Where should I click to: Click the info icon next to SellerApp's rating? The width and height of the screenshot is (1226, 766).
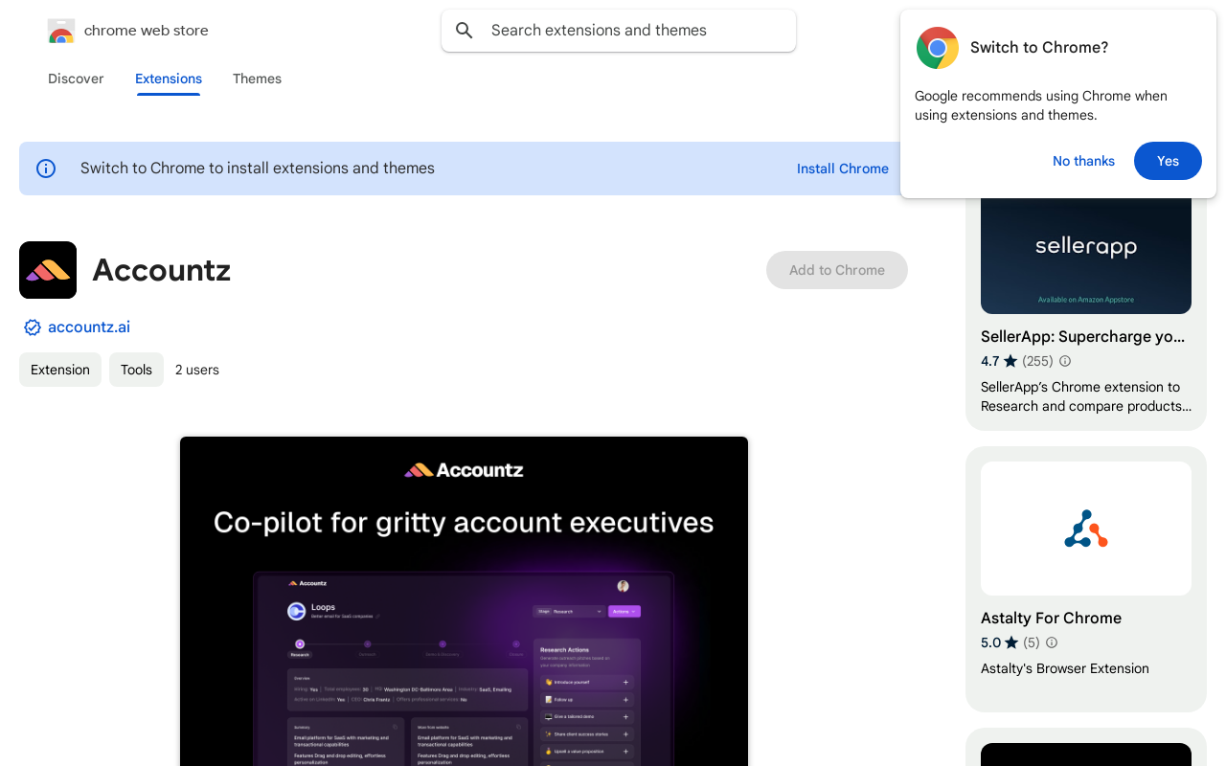[1064, 361]
